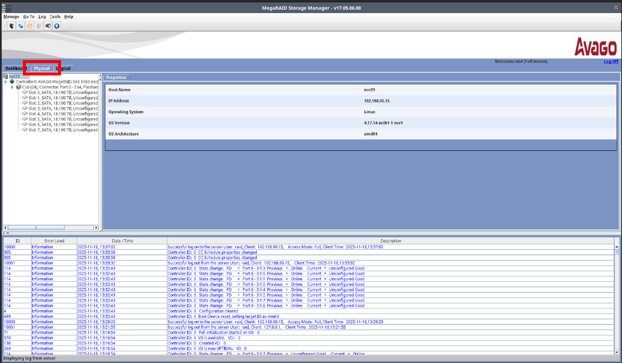This screenshot has width=622, height=363.
Task: Click the server icon in the toolbar
Action: (x=11, y=26)
